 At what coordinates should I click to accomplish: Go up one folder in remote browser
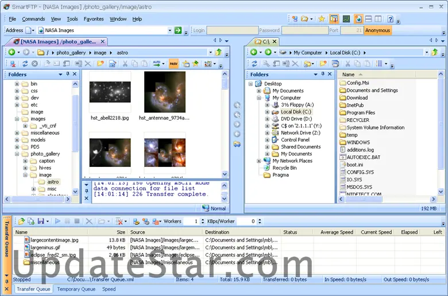[x=219, y=52]
